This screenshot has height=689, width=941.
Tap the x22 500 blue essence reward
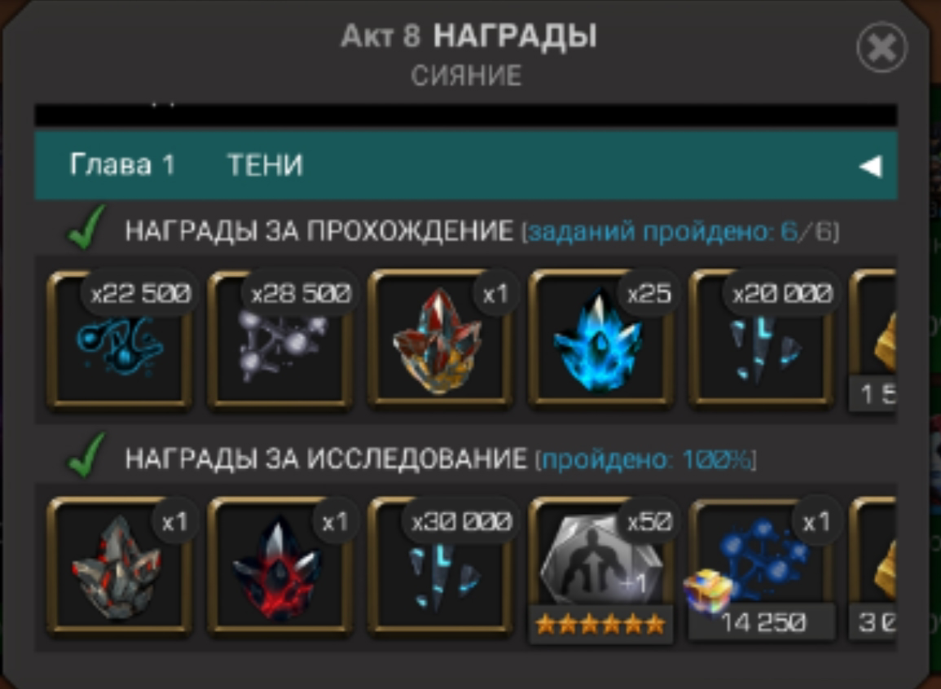(x=120, y=340)
